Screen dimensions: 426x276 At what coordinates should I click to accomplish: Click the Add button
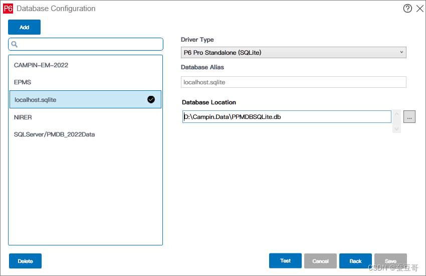click(24, 27)
